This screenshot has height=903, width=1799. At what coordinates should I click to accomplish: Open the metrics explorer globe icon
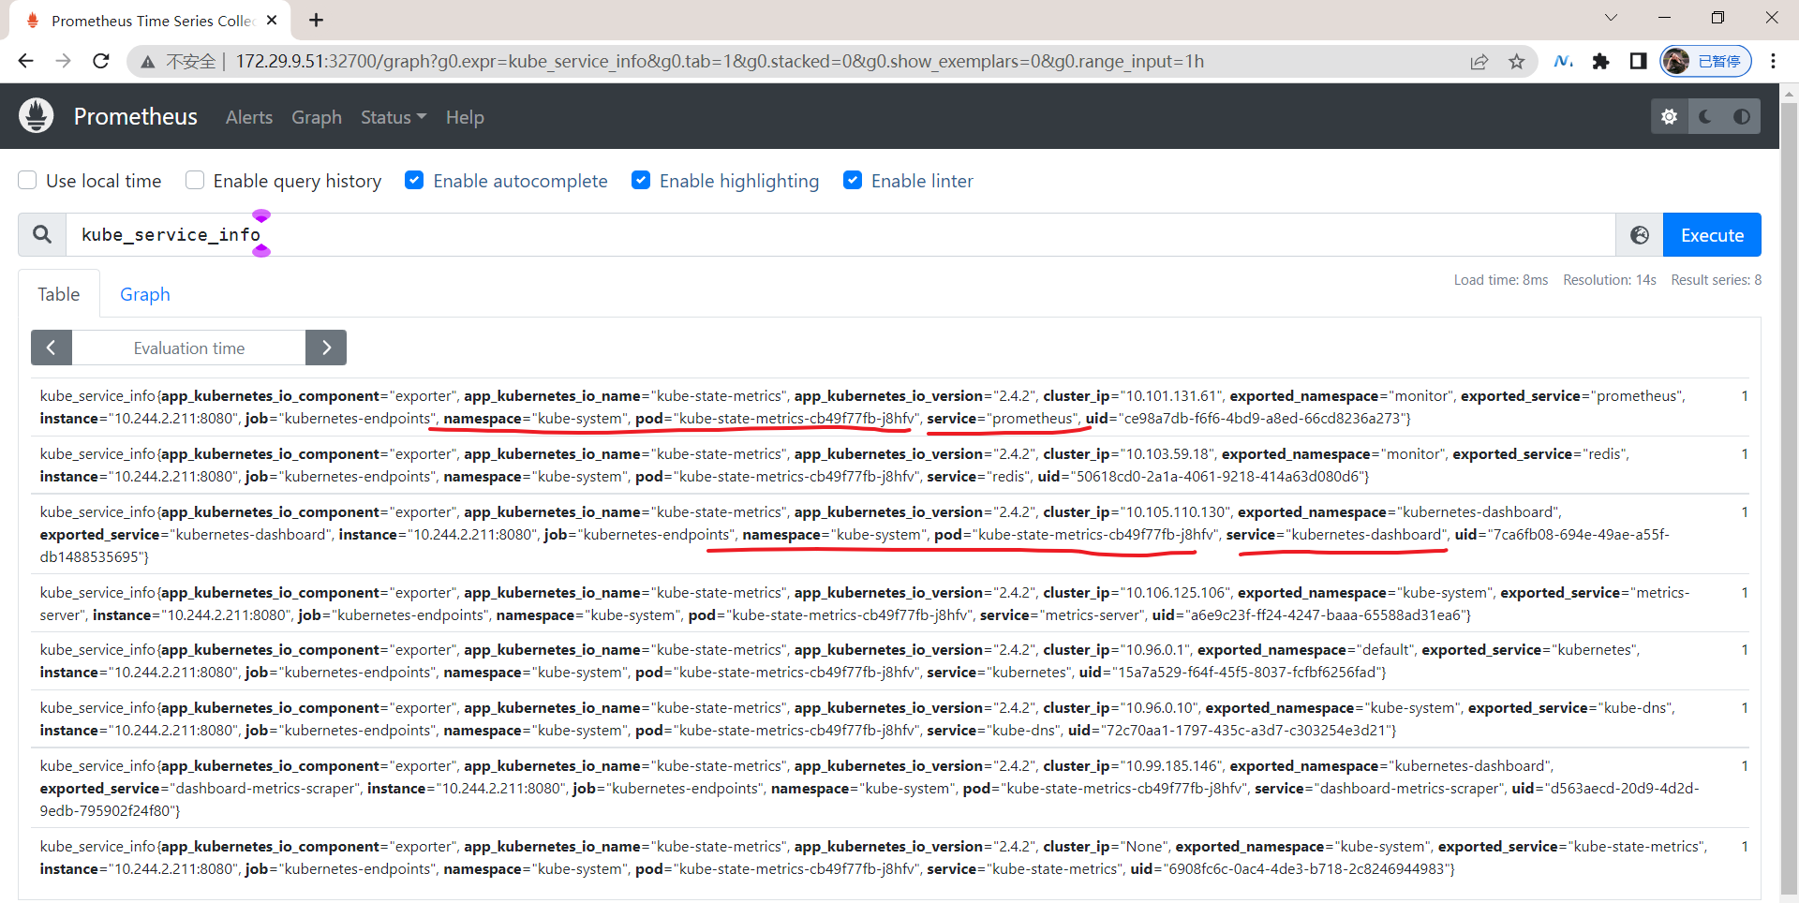click(1640, 235)
